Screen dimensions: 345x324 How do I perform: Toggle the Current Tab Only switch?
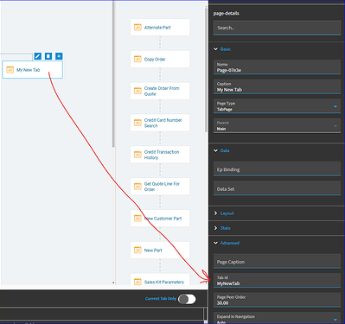click(187, 299)
